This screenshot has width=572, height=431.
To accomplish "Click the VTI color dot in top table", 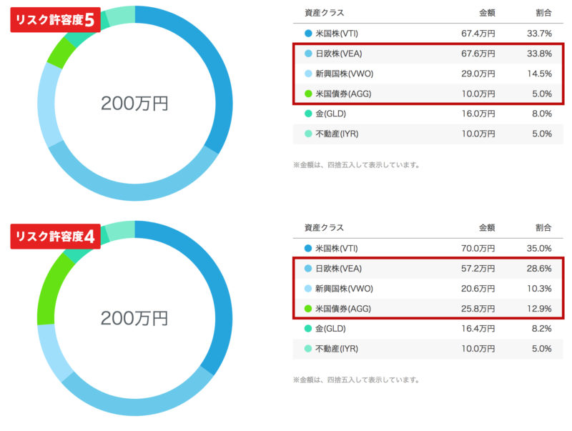I will click(x=308, y=34).
